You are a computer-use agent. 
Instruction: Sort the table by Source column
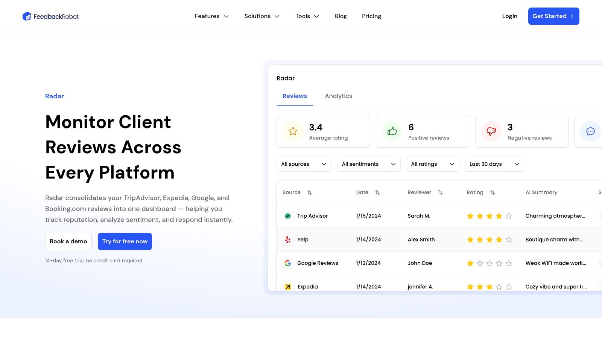click(309, 192)
